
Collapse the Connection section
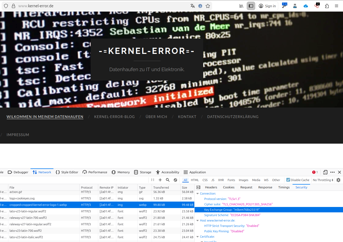(198, 193)
